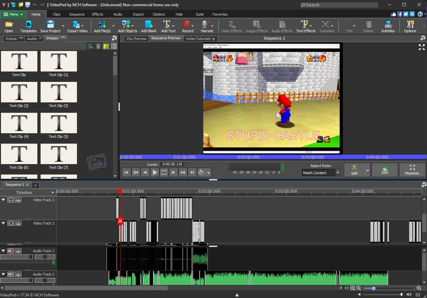Switch the bin to list view

click(114, 46)
